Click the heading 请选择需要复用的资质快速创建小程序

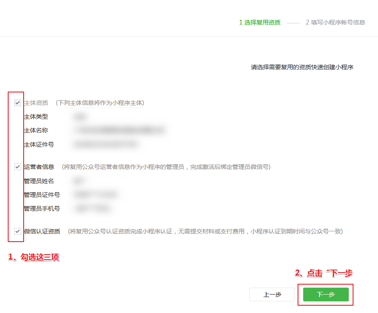coord(302,67)
